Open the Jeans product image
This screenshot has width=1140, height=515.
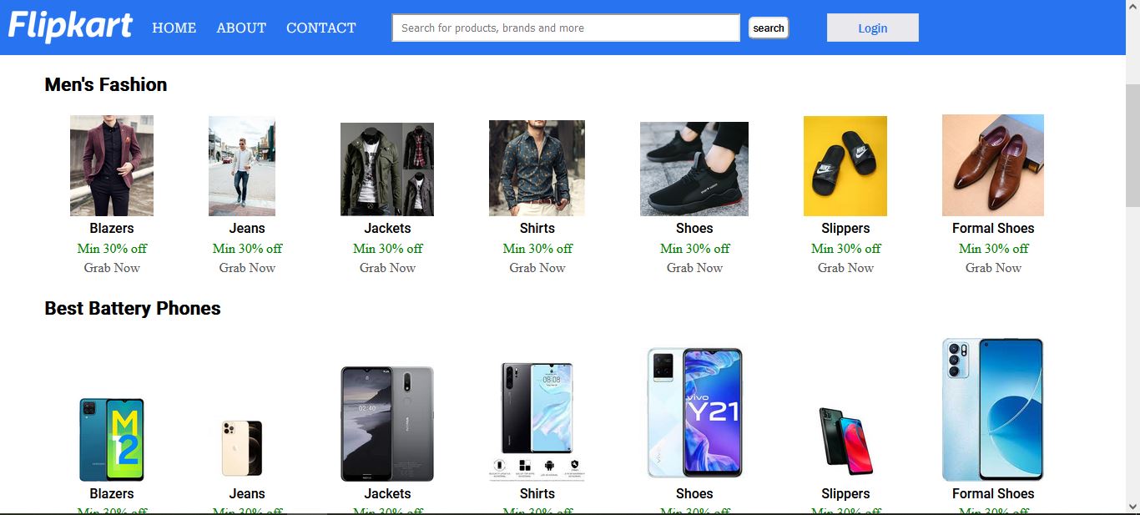[241, 167]
